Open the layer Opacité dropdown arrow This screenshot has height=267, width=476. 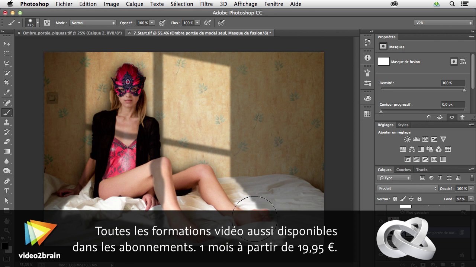[470, 188]
